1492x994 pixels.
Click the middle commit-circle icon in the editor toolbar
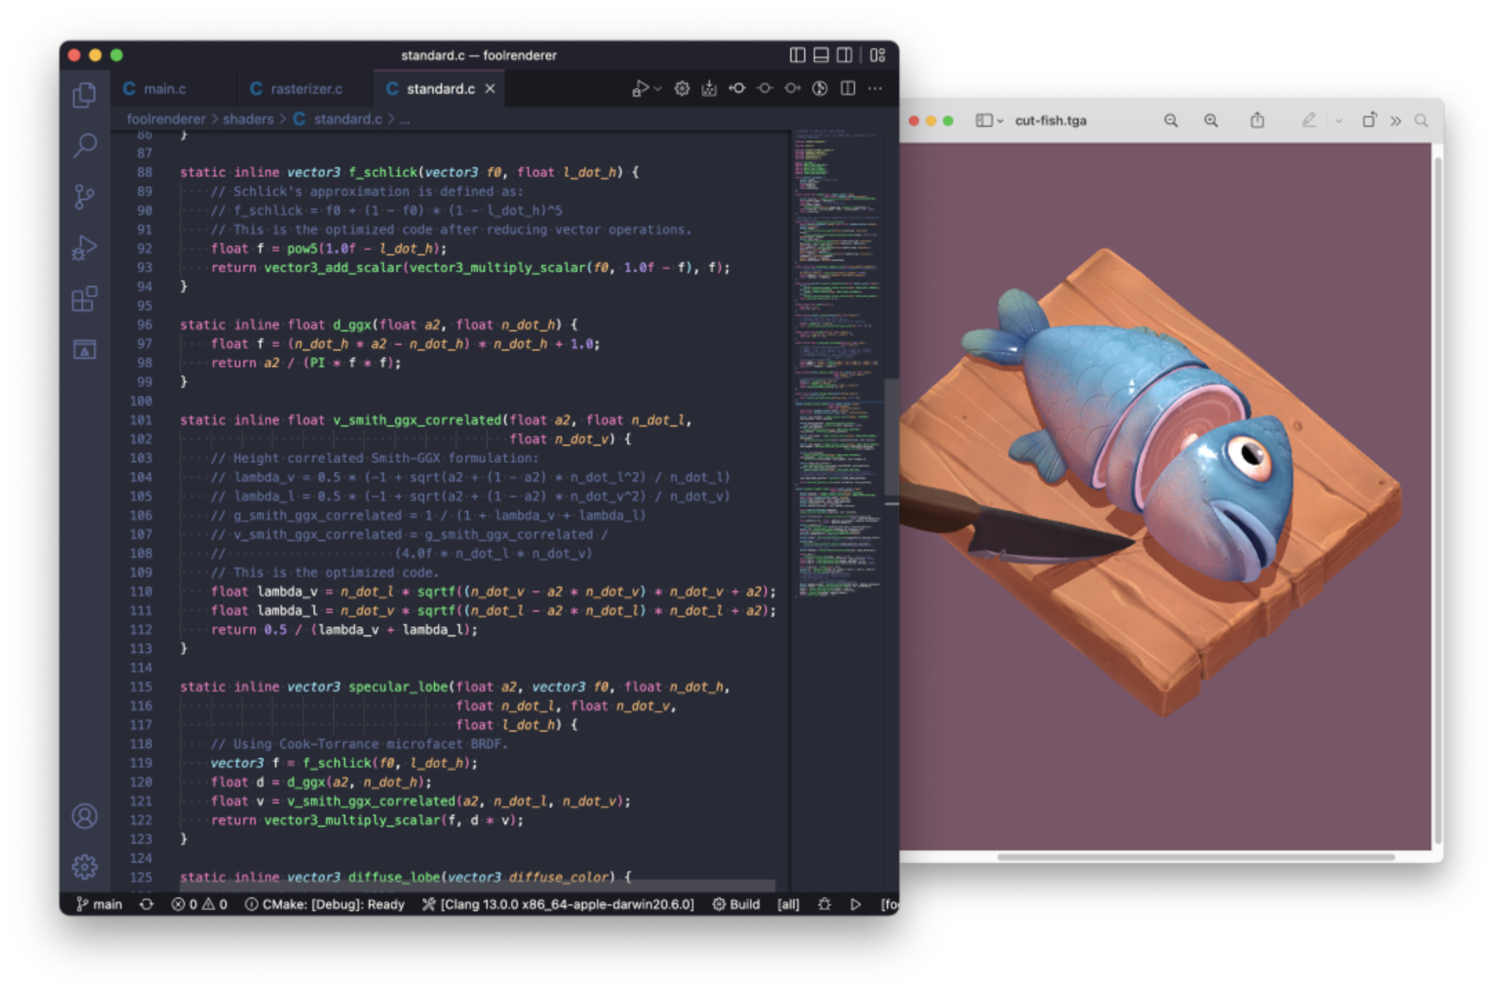[x=765, y=88]
